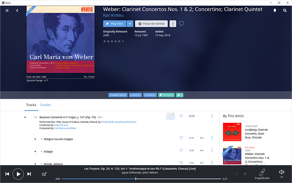The image size is (292, 183).
Task: Open Bassoon Concerto three-dot menu
Action: pos(212,116)
